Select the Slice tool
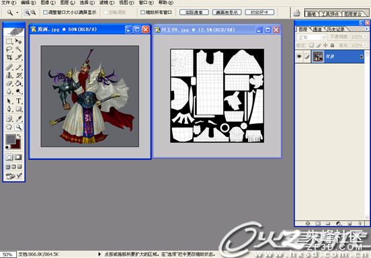The height and width of the screenshot is (258, 371). point(18,57)
